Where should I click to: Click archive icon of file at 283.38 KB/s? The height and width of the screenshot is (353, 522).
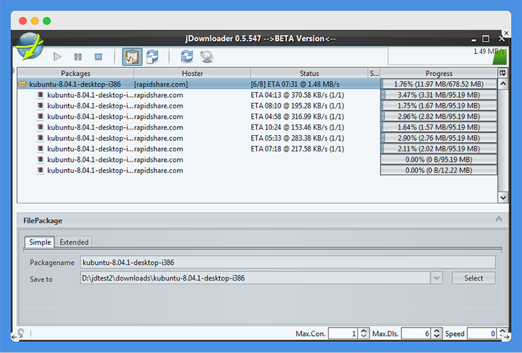(40, 138)
